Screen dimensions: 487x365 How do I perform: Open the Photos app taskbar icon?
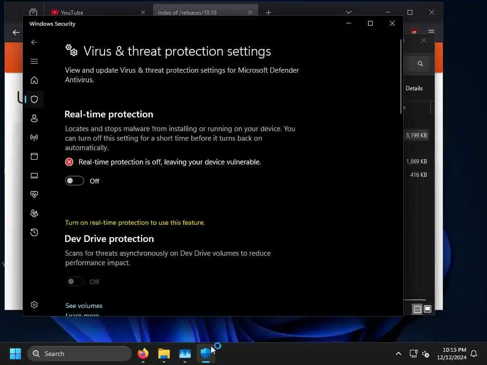(x=185, y=354)
